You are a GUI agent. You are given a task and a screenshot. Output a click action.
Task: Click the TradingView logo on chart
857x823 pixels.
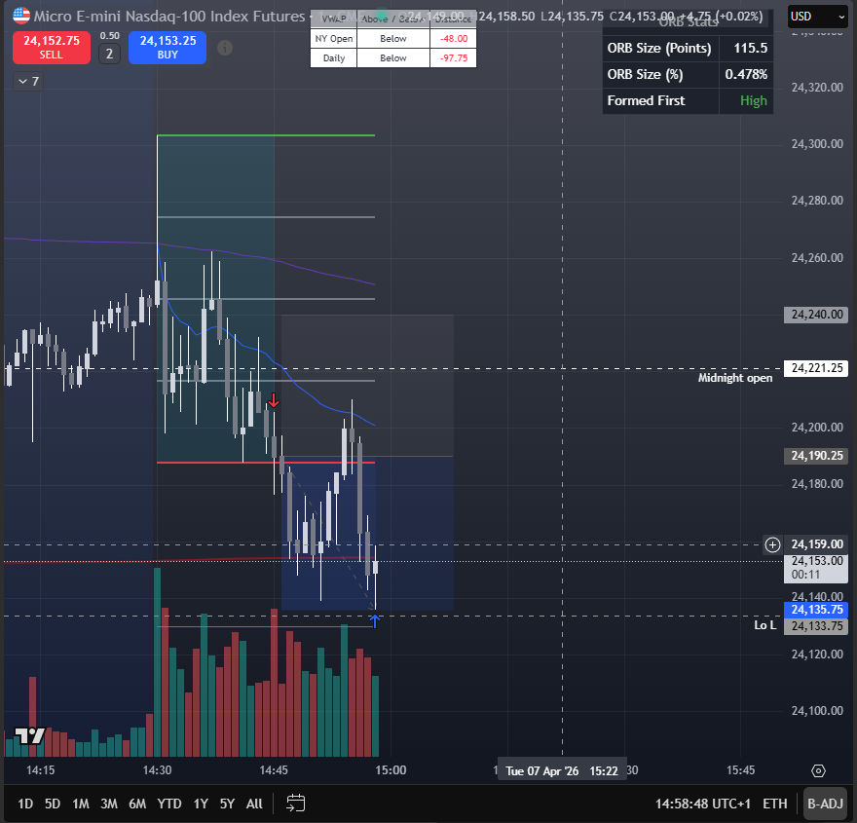(x=29, y=736)
